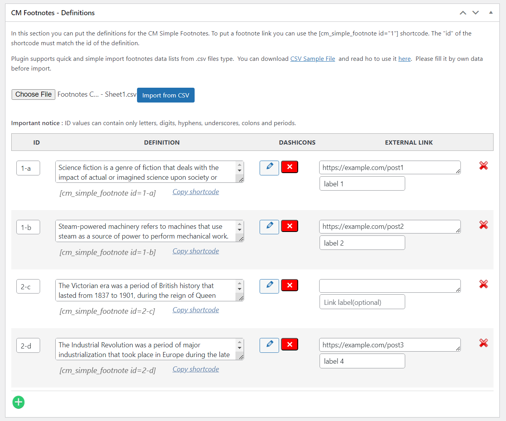
Task: Click the 'label 1' link label field
Action: (362, 184)
